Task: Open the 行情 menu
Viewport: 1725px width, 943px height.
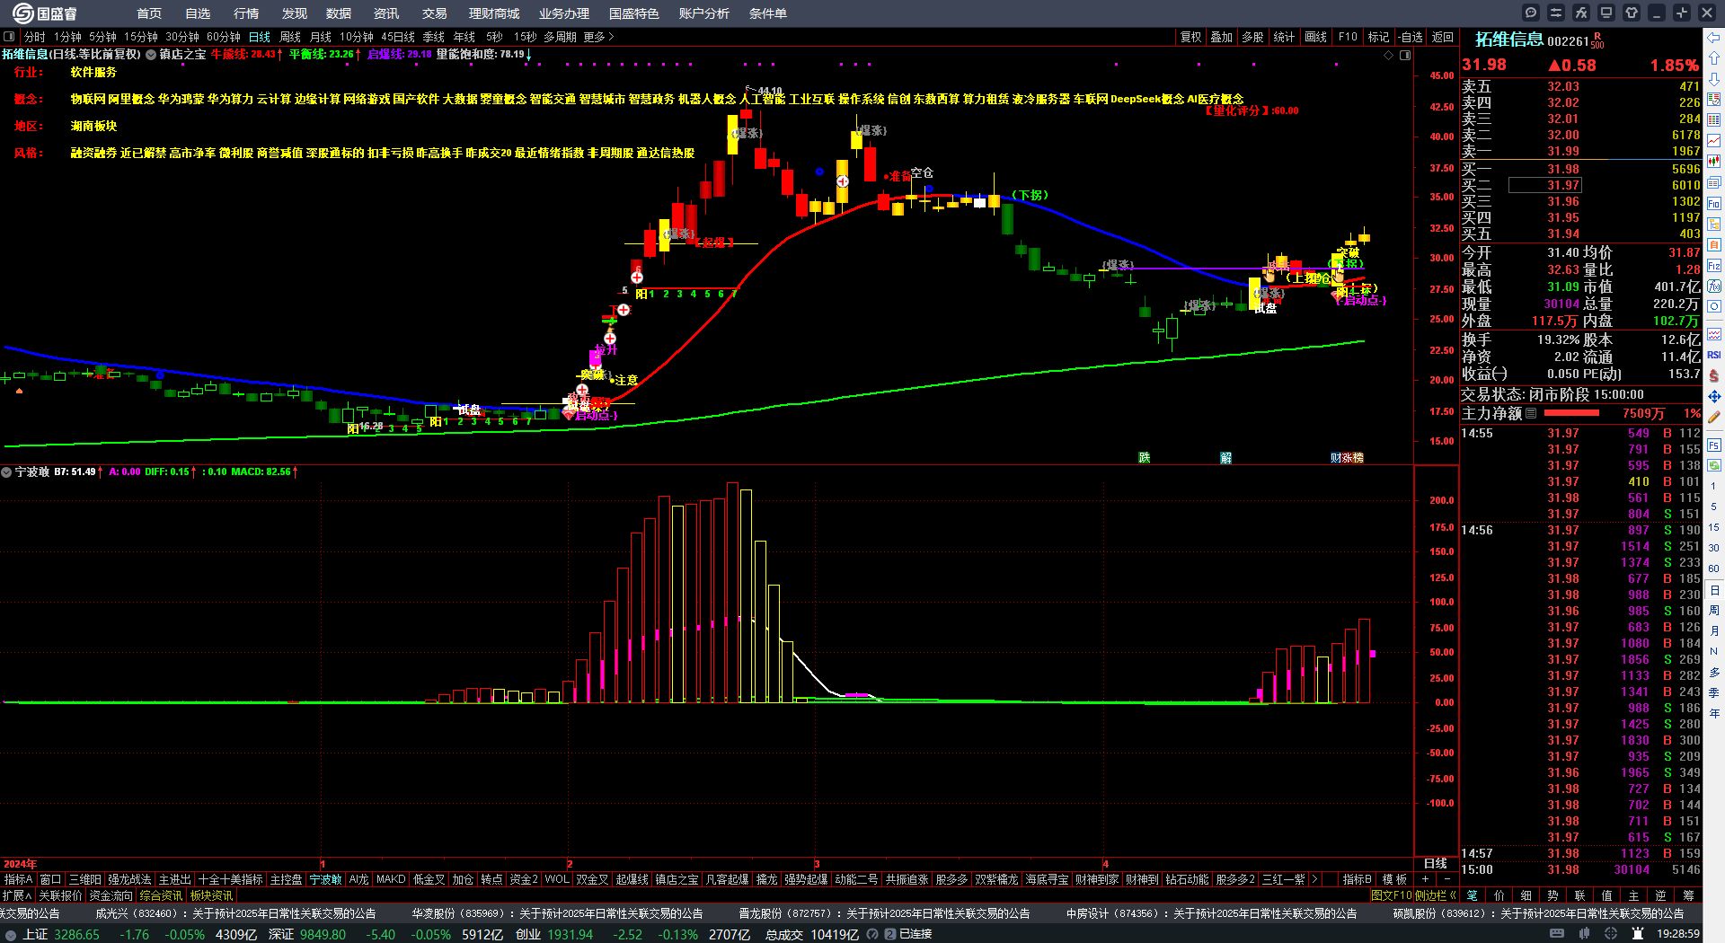Action: 246,13
